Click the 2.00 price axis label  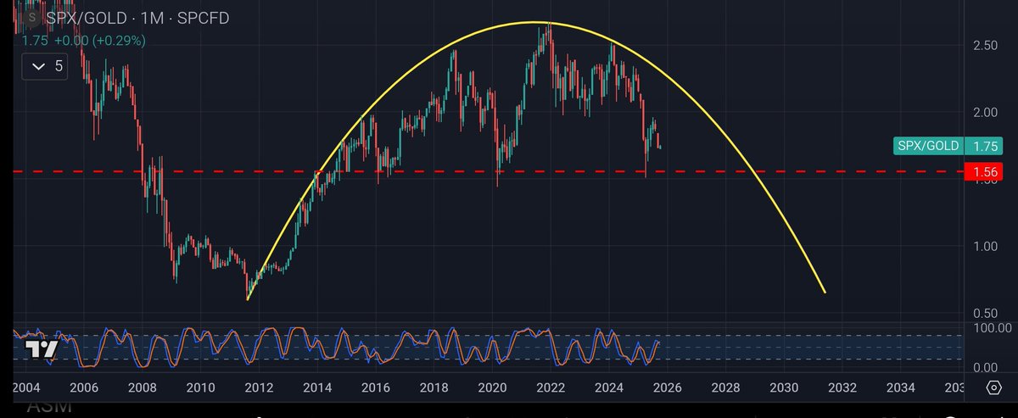click(x=984, y=112)
